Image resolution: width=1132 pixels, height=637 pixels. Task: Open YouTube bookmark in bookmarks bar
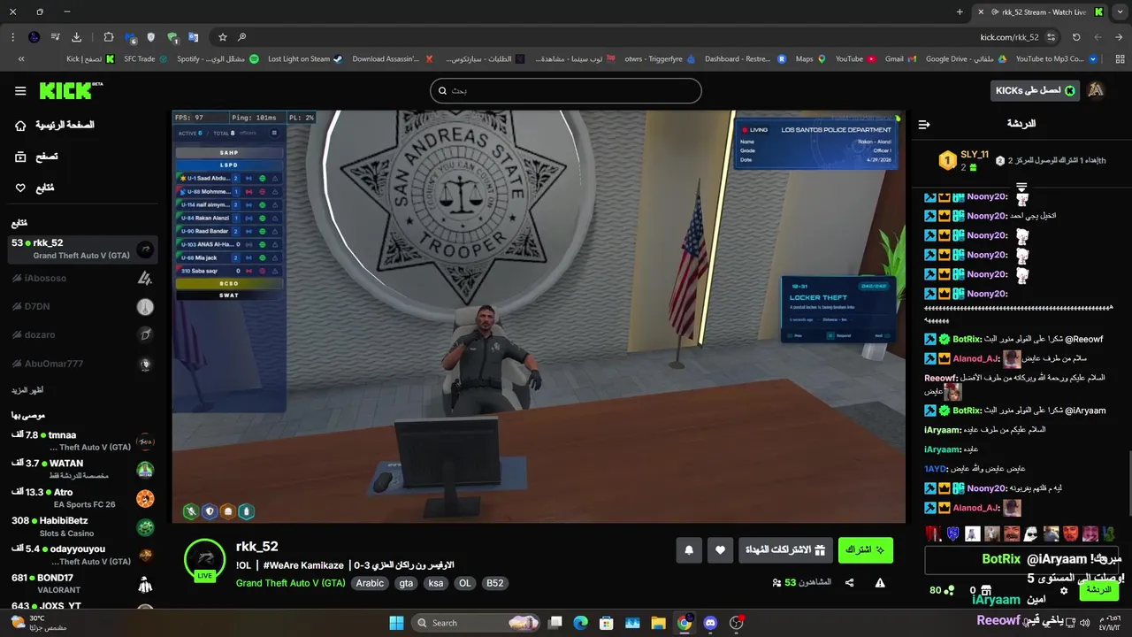[x=855, y=59]
